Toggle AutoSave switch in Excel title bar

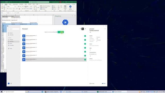click(6, 2)
